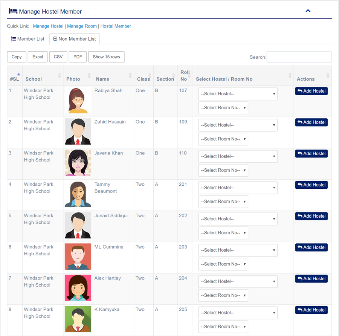Sort by the #SL column arrow

18,74
